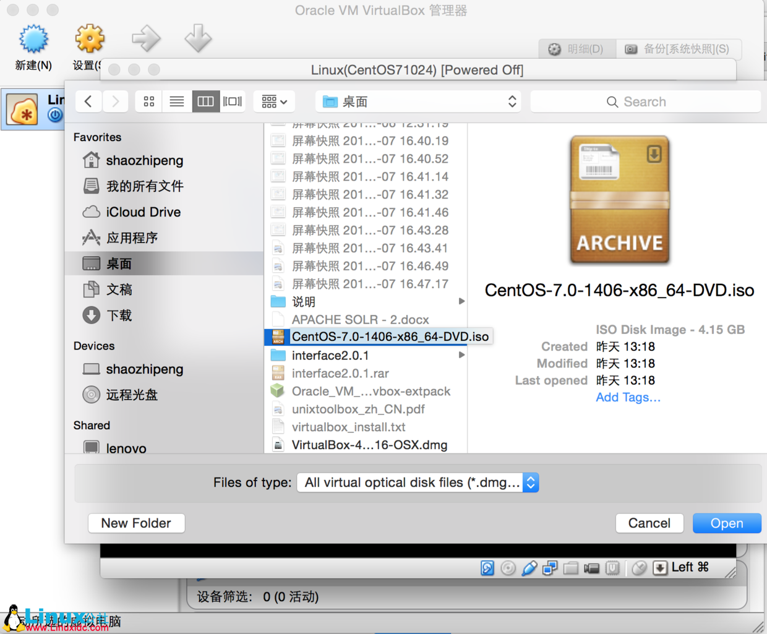The image size is (767, 634).
Task: Select CentOS-7.0-1406-x86_64-DVD.iso in file list
Action: [379, 337]
